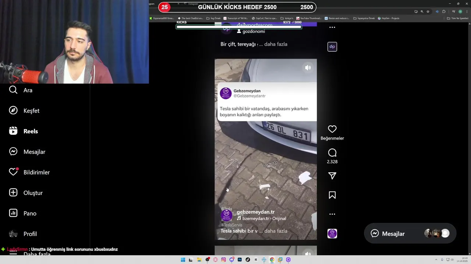471x264 pixels.
Task: Click the Beğenmeler likes label
Action: click(x=332, y=138)
